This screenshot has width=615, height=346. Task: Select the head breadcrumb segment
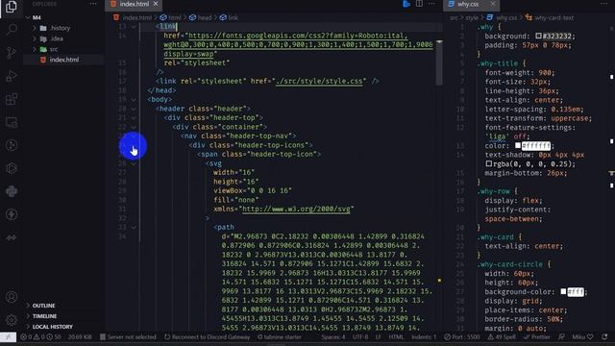[205, 17]
